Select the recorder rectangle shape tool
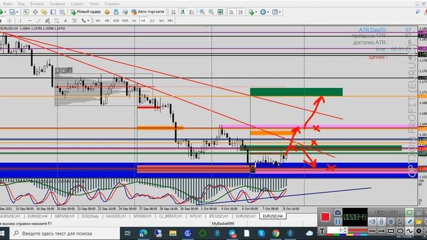Viewport: 427px width, 240px height. 391,231
